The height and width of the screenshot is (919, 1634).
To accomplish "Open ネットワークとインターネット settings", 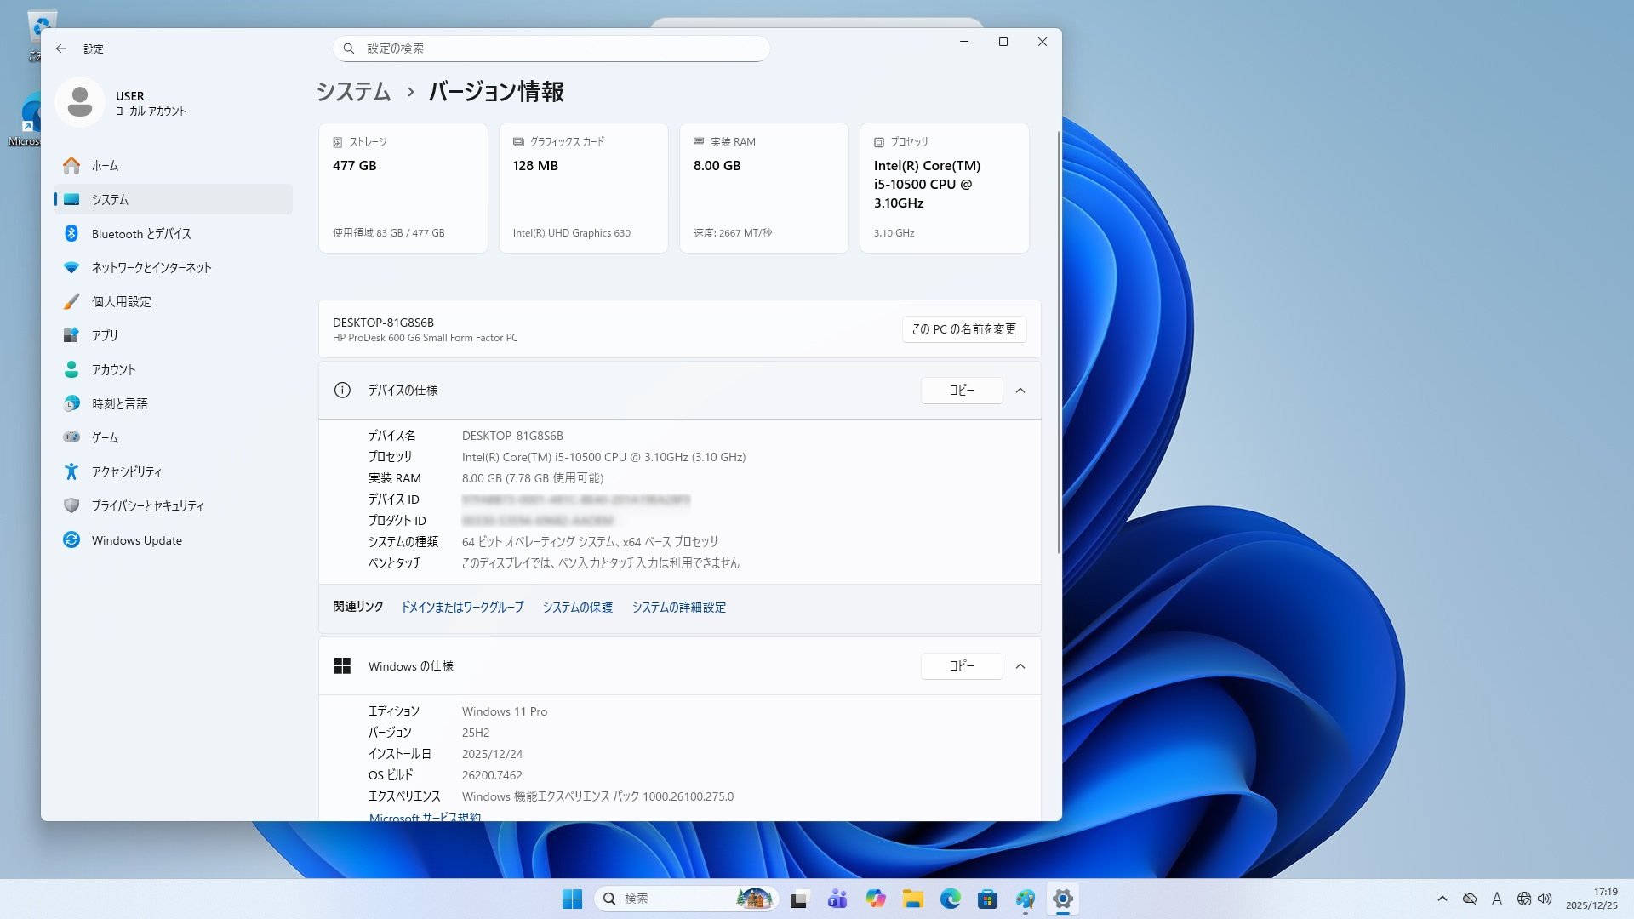I will pyautogui.click(x=151, y=267).
